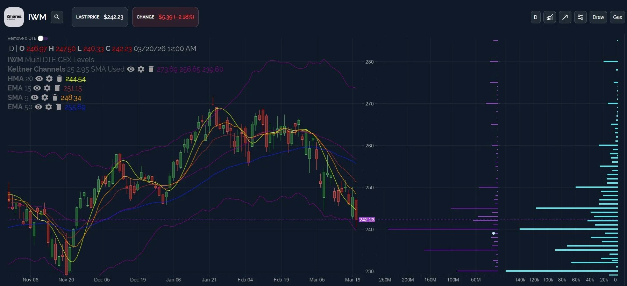Hide the EMA 50 indicator
The image size is (627, 286).
[x=38, y=107]
